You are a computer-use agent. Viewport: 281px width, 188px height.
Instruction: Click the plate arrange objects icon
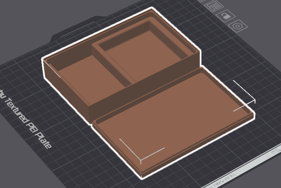pos(215,6)
